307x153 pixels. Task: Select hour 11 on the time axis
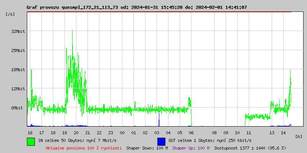(249, 132)
